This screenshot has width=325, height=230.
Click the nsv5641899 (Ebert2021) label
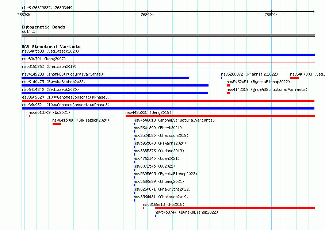click(158, 128)
